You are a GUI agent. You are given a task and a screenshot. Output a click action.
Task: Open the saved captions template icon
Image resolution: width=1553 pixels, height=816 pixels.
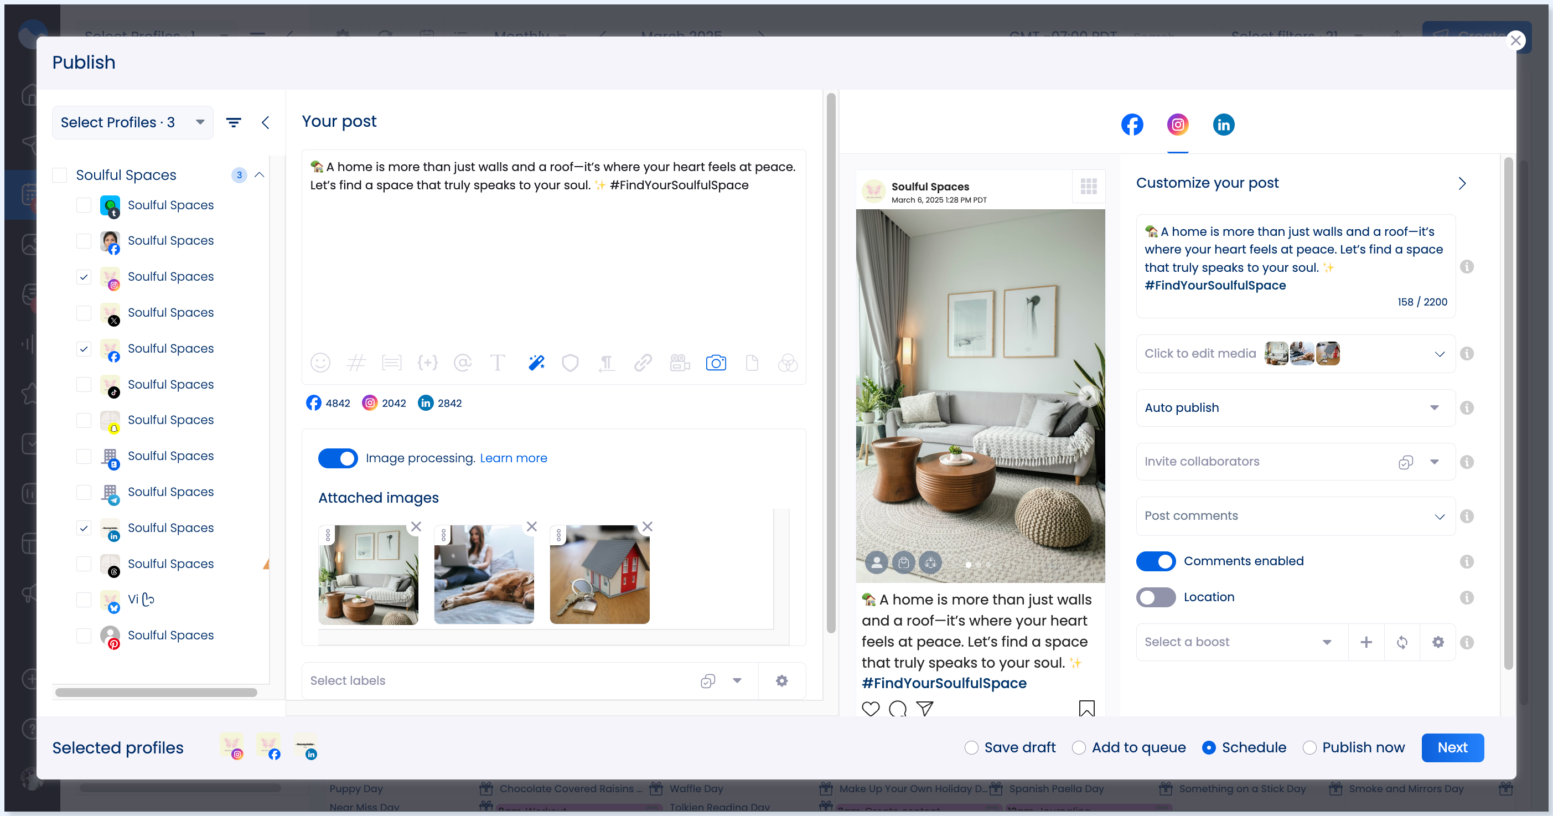(391, 363)
